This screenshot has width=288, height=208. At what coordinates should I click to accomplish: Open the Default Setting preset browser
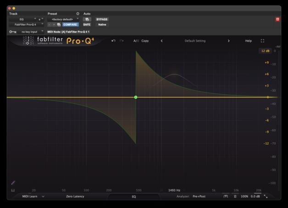tap(195, 41)
